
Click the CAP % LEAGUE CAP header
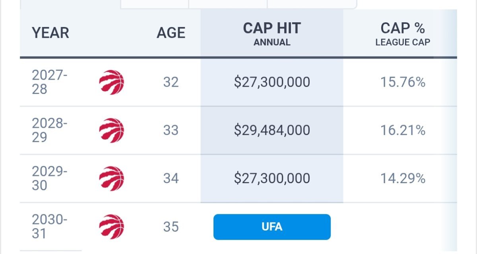(403, 34)
